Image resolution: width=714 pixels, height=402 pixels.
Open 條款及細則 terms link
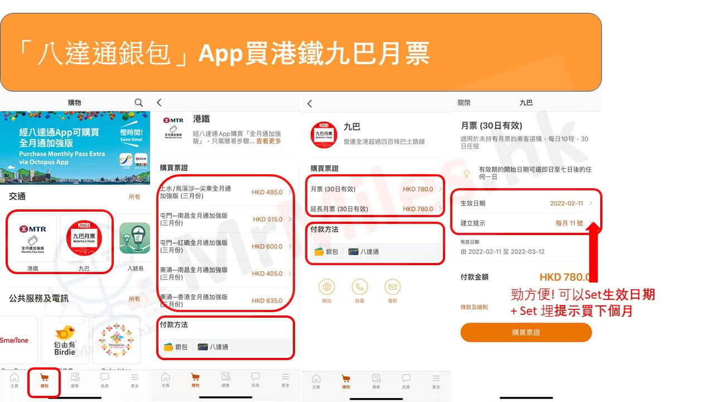[474, 308]
